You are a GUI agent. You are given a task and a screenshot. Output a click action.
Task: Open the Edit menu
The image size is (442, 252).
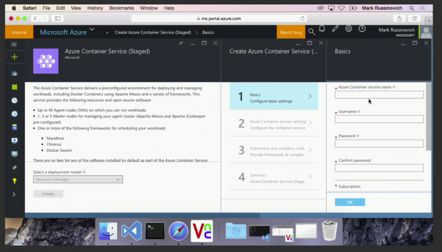coord(60,8)
